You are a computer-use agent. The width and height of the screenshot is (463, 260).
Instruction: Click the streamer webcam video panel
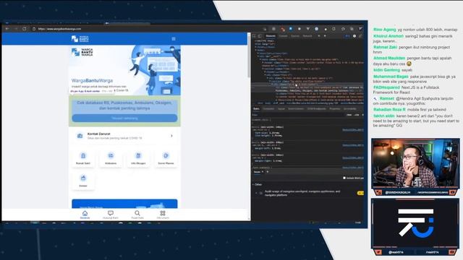tap(415, 163)
